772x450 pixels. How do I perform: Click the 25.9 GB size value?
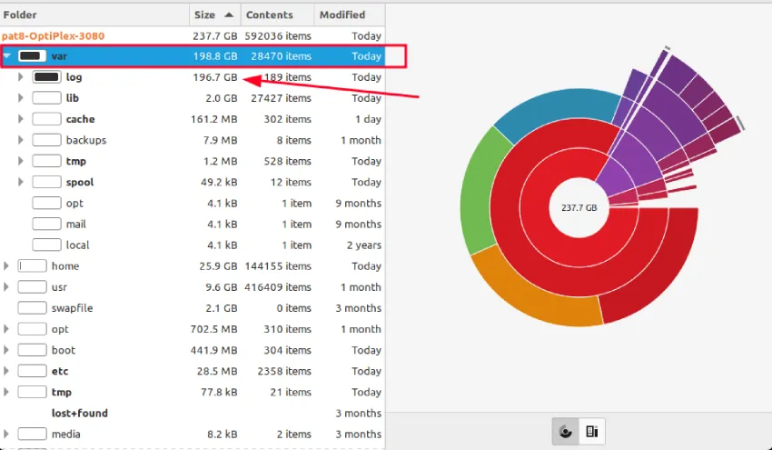tap(218, 266)
